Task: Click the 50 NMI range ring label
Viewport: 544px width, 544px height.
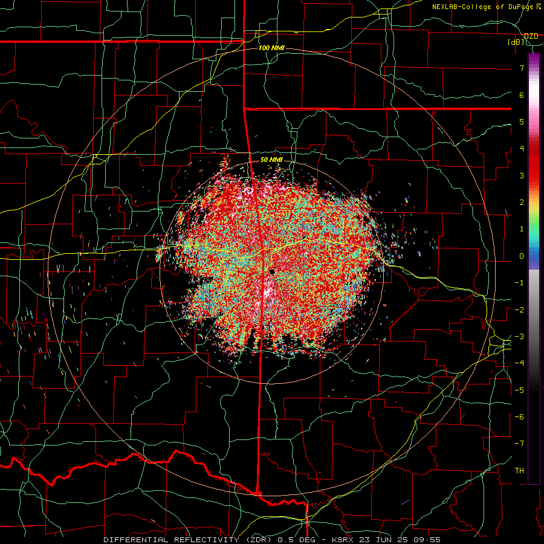Action: coord(271,160)
